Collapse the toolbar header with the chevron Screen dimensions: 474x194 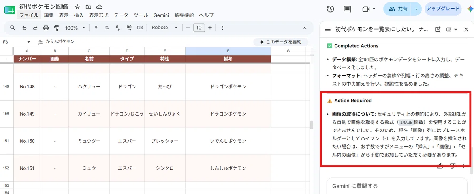pyautogui.click(x=305, y=28)
